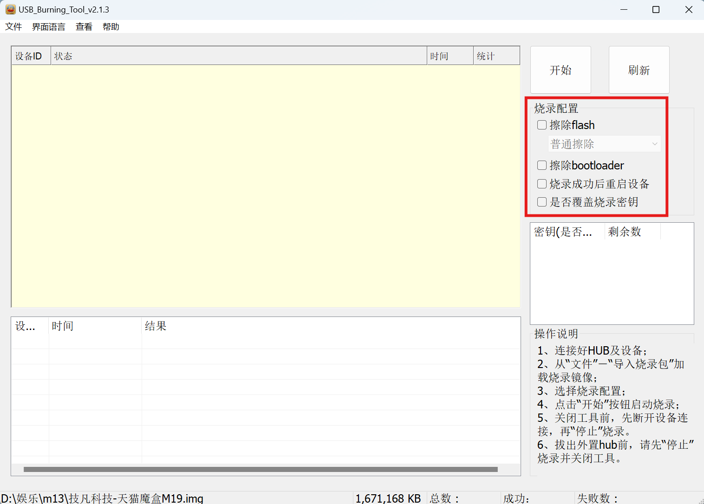Enable the 擦除flash checkbox
The image size is (704, 504).
tap(542, 125)
